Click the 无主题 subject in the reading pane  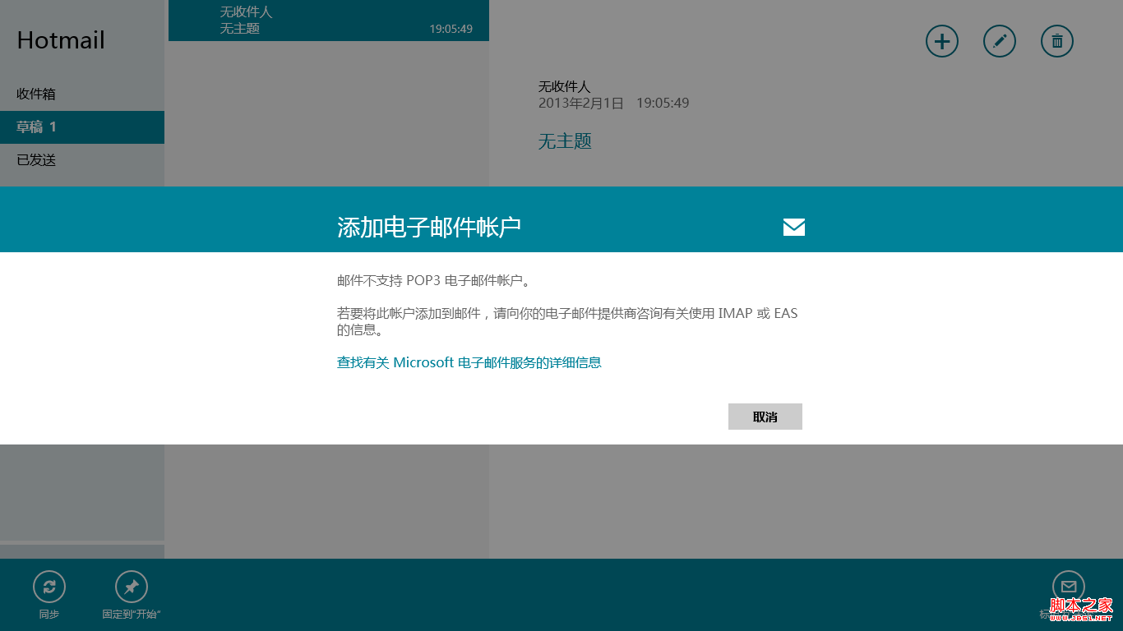coord(565,141)
